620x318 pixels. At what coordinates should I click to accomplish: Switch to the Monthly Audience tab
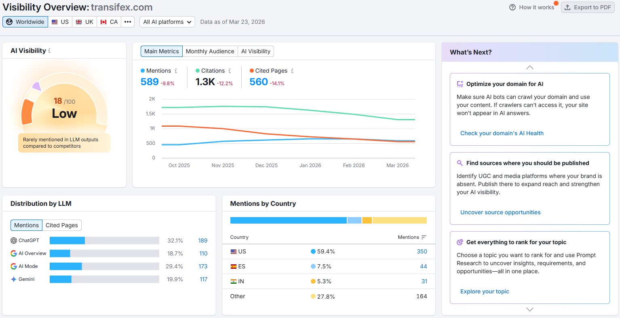210,51
